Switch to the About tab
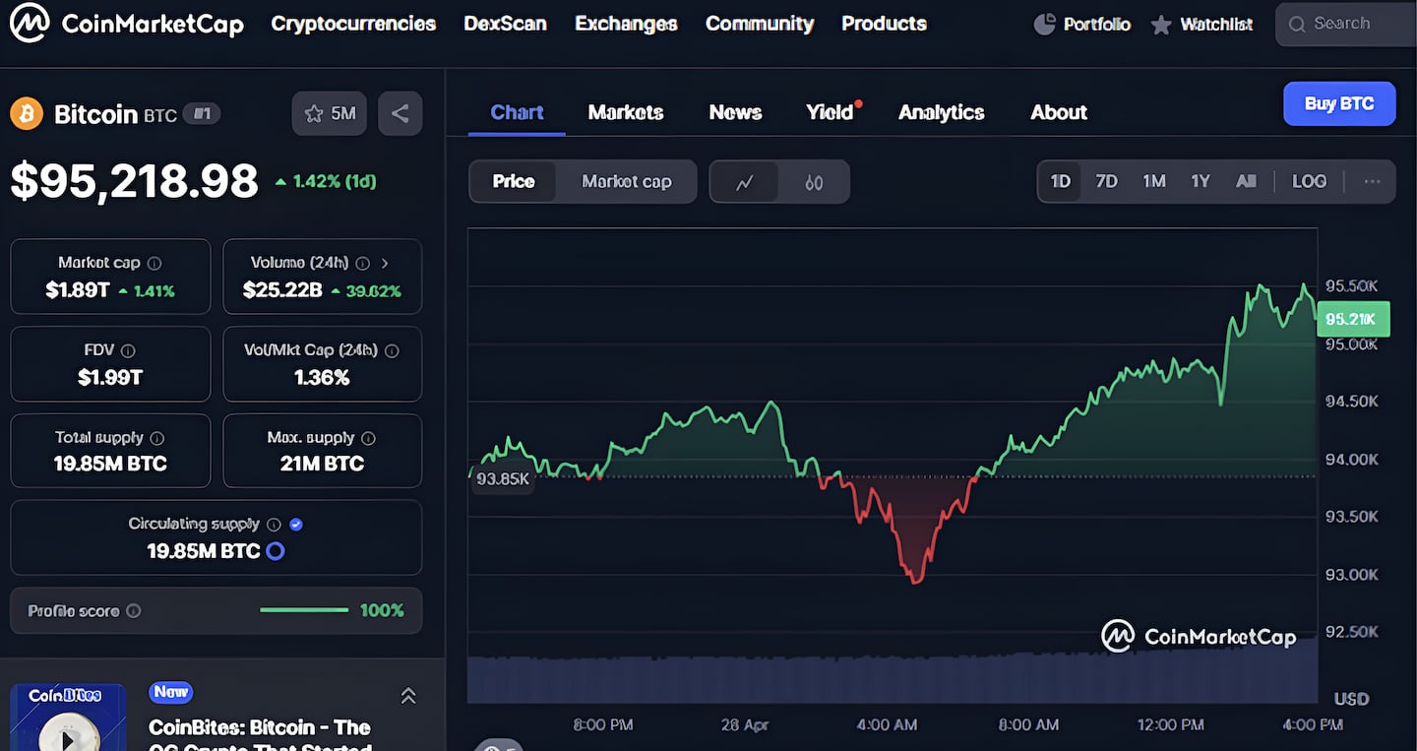 [1059, 112]
